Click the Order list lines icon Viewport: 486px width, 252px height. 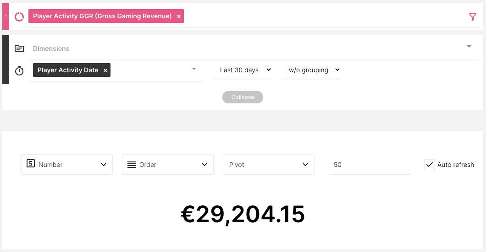(132, 165)
